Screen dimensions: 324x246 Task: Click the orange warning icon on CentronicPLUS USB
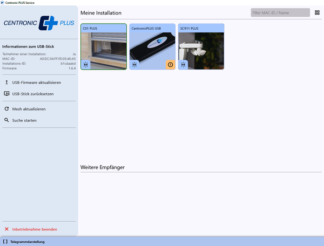pyautogui.click(x=171, y=65)
